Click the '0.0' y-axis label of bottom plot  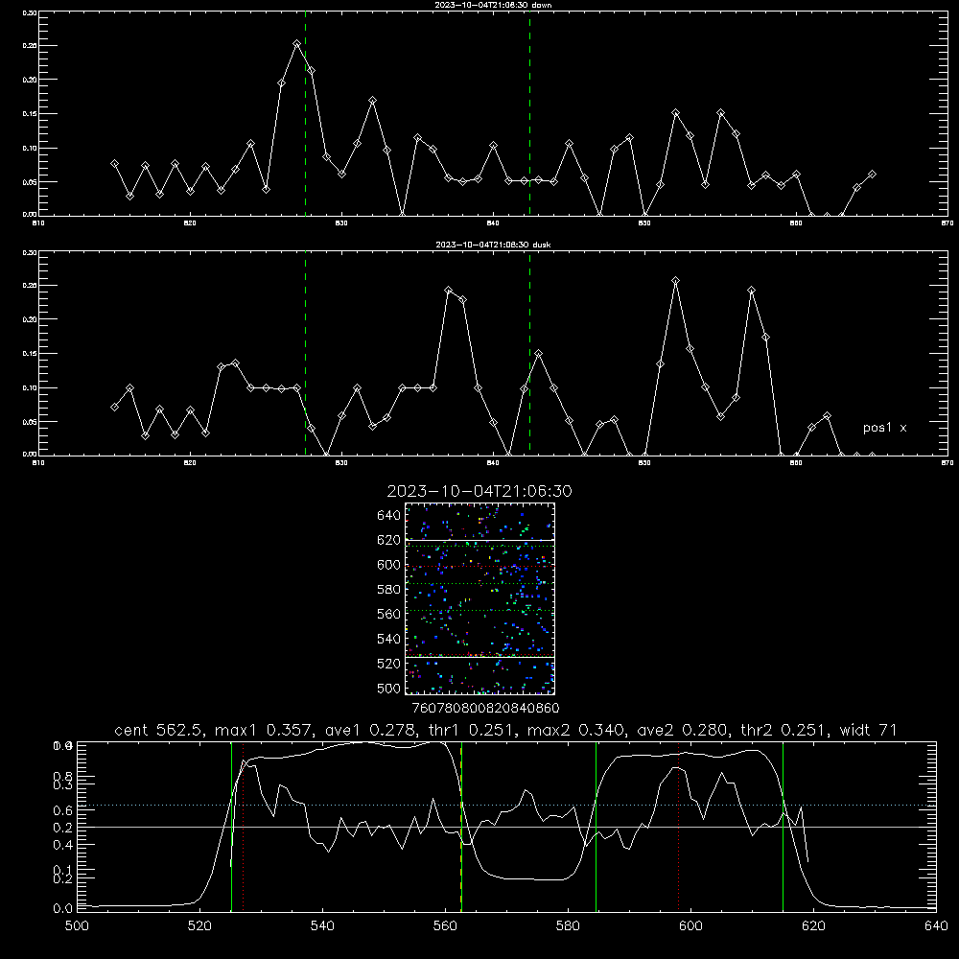pos(63,909)
